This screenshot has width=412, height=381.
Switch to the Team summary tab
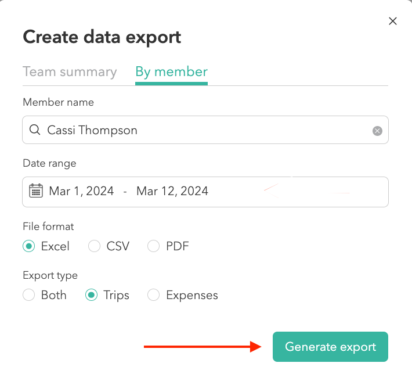[70, 72]
